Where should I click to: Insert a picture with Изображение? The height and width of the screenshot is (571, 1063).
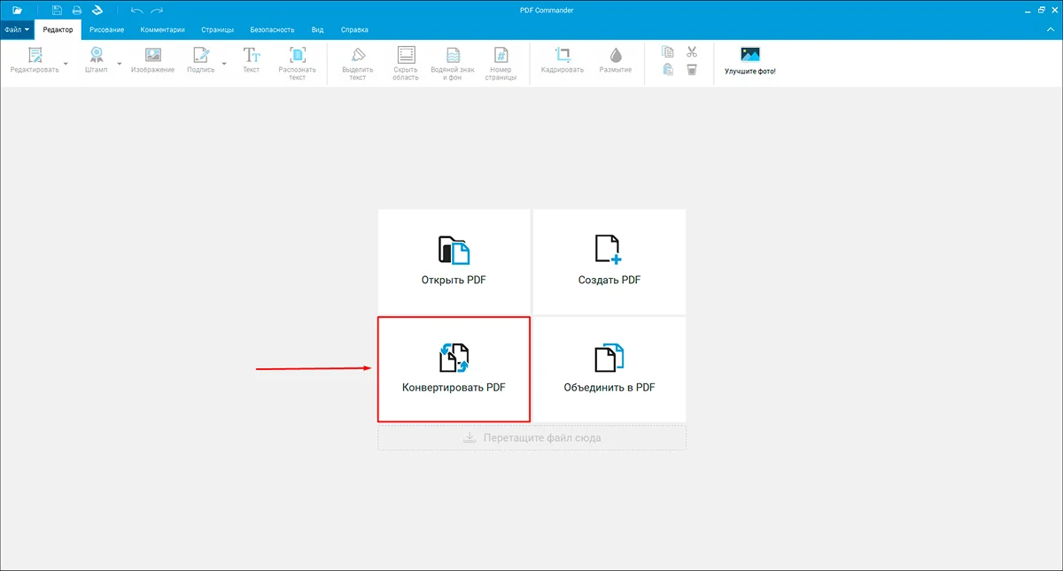[152, 61]
